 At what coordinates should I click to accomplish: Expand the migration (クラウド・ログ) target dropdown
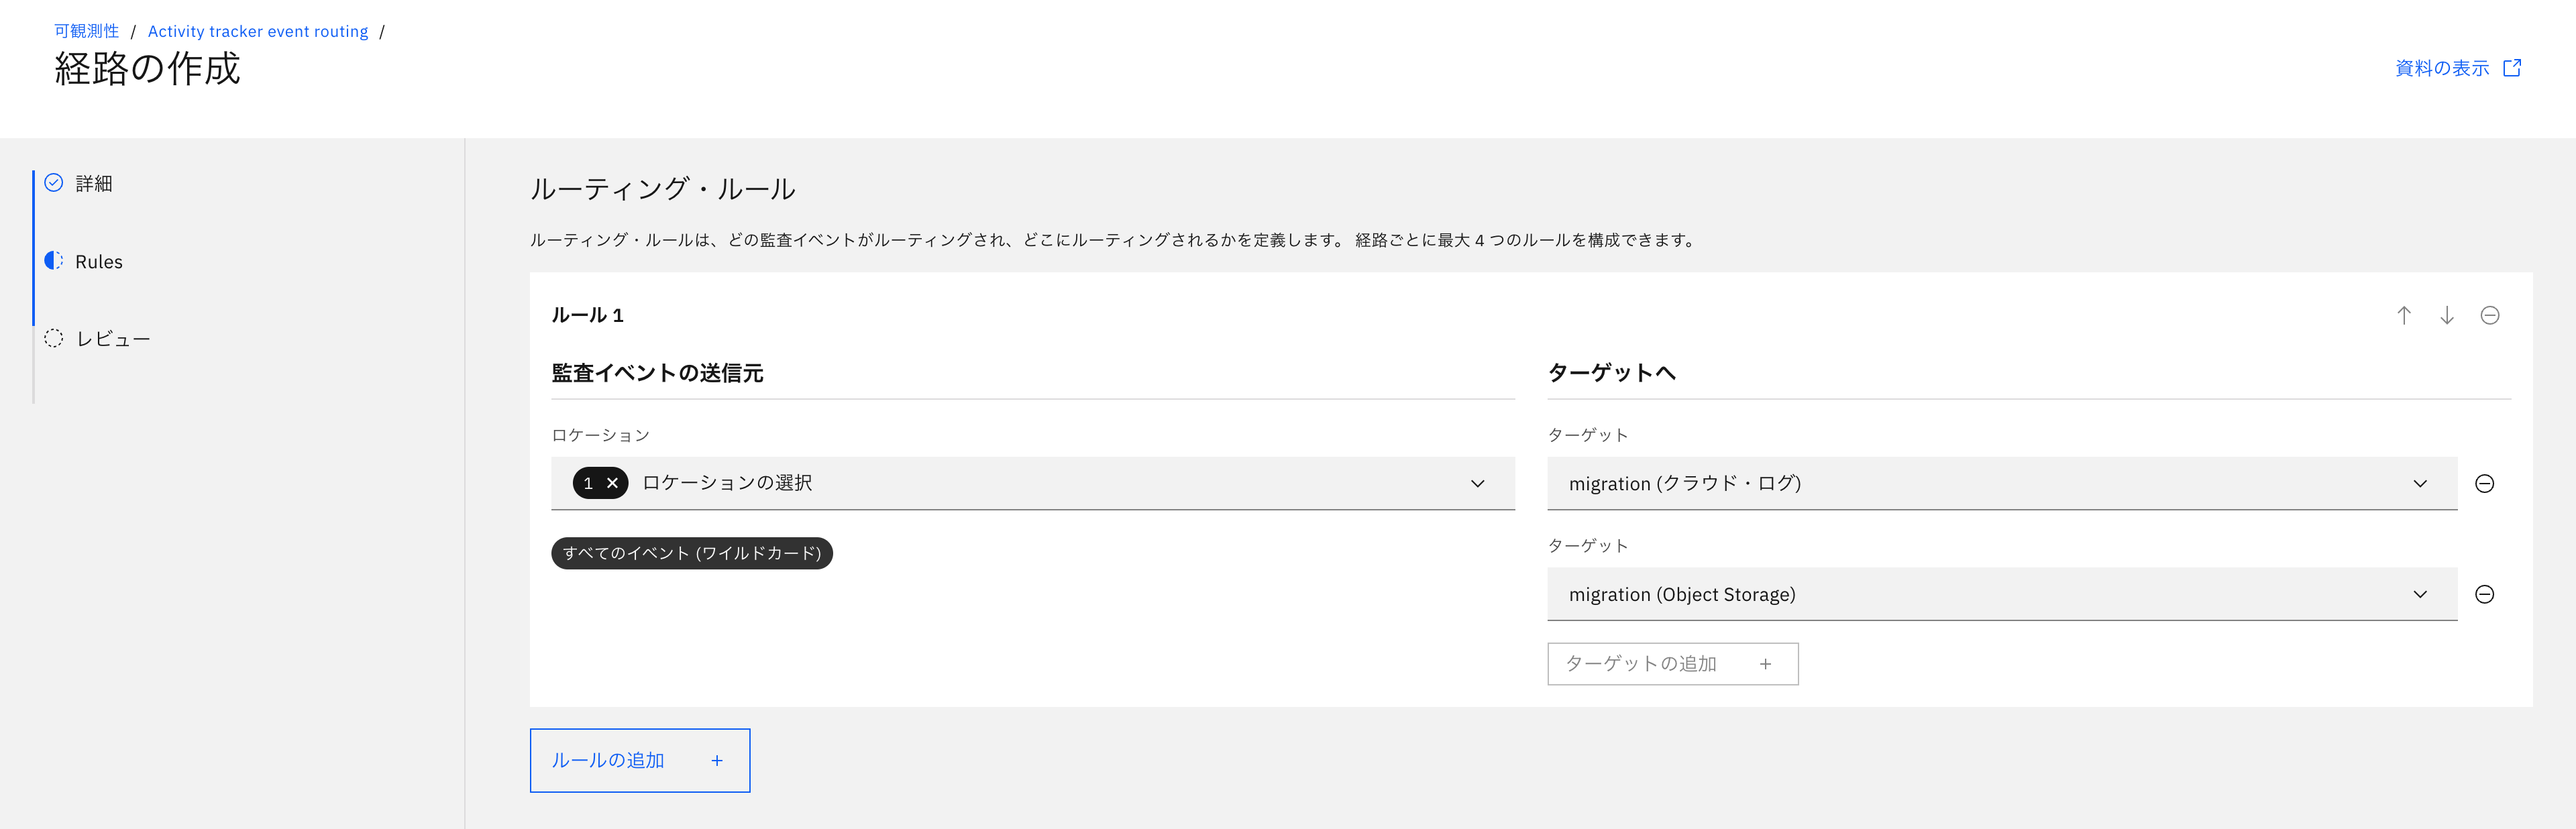(x=2421, y=483)
